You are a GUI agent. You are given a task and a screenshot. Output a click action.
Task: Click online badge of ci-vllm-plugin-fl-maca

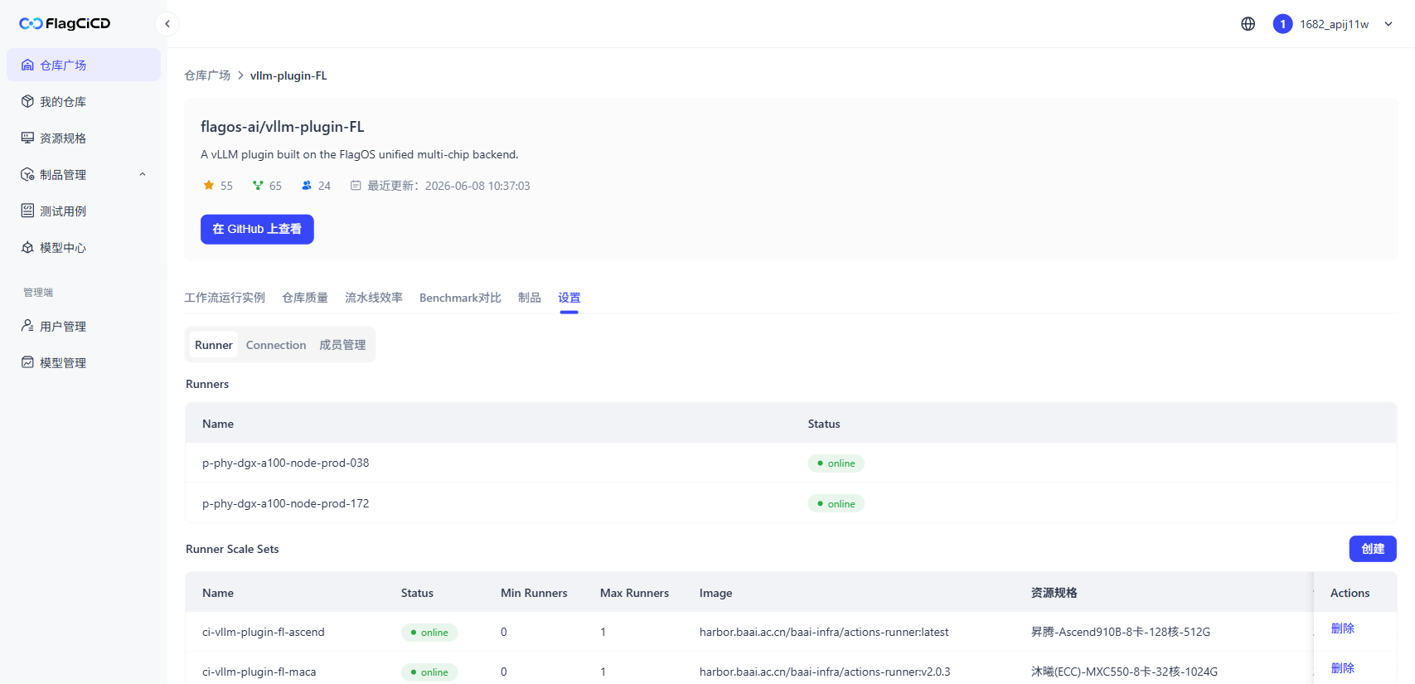[x=429, y=672]
